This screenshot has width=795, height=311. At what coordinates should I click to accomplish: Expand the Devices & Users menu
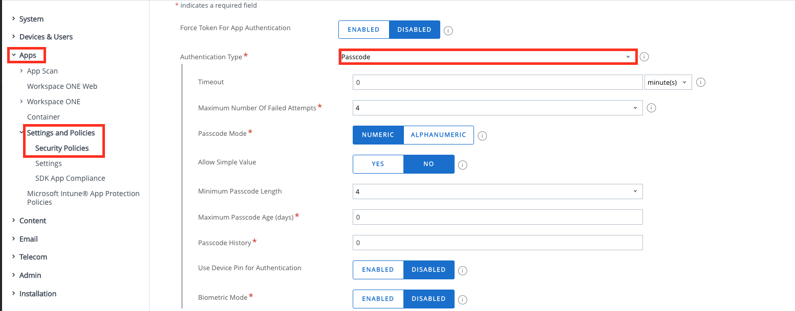(46, 37)
